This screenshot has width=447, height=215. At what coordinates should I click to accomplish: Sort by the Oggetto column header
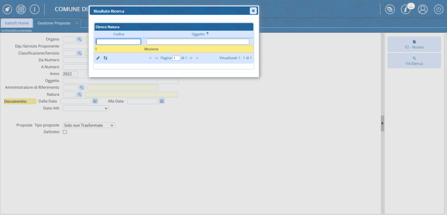198,34
